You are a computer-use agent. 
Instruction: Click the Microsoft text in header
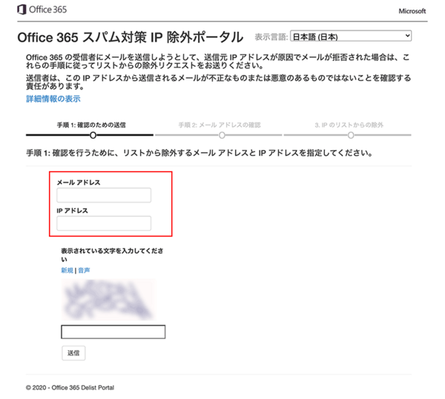tap(412, 11)
